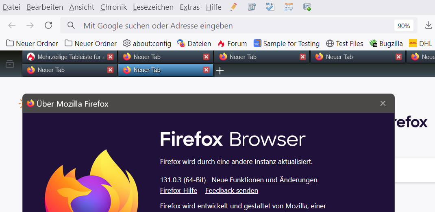Viewport: 435px width, 212px height.
Task: Open the Downloads panel arrow icon
Action: (x=428, y=26)
